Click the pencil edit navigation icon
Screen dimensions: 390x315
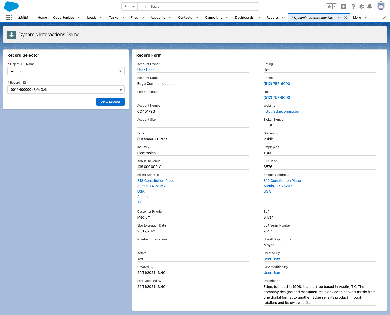(x=384, y=18)
